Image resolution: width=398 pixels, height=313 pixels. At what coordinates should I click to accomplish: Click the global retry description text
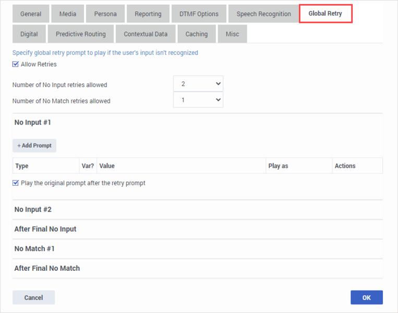tap(105, 53)
